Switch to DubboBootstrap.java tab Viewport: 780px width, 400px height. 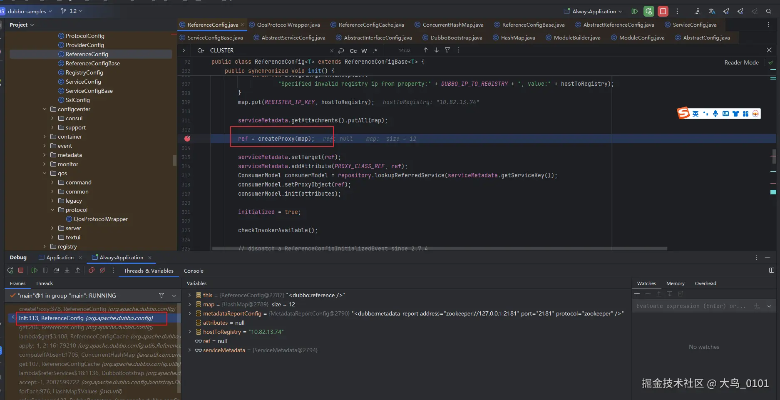tap(452, 38)
